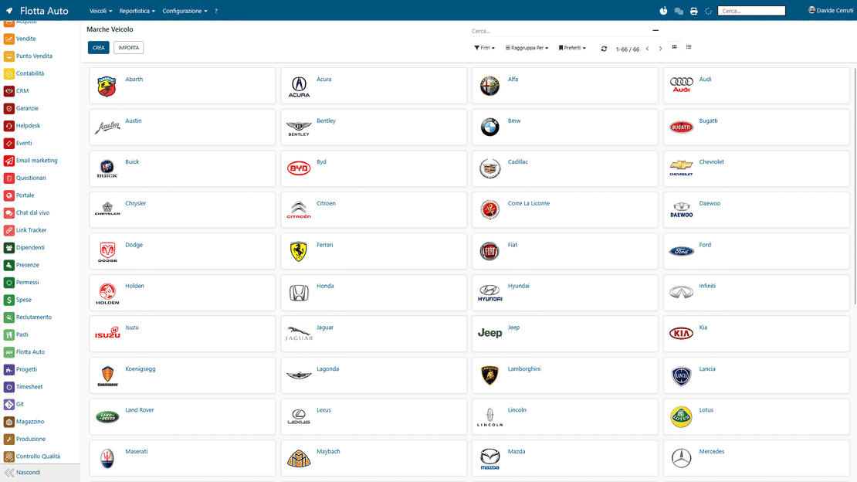Switch to list view icon
Screen dimensions: 857x482
pyautogui.click(x=689, y=47)
